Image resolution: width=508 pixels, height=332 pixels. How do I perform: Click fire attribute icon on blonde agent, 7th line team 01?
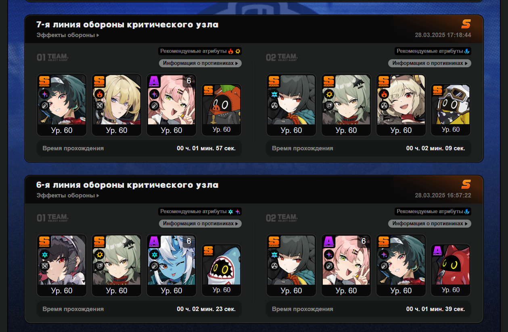click(x=99, y=94)
